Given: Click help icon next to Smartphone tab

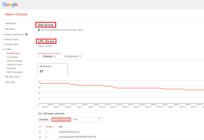Looking at the screenshot, I should (x=80, y=57).
